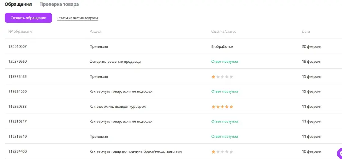Click the Создать обращение button
Image resolution: width=342 pixels, height=159 pixels.
coord(28,18)
